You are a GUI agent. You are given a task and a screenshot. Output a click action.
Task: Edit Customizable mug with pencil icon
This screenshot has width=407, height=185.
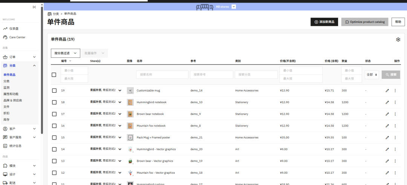click(387, 91)
